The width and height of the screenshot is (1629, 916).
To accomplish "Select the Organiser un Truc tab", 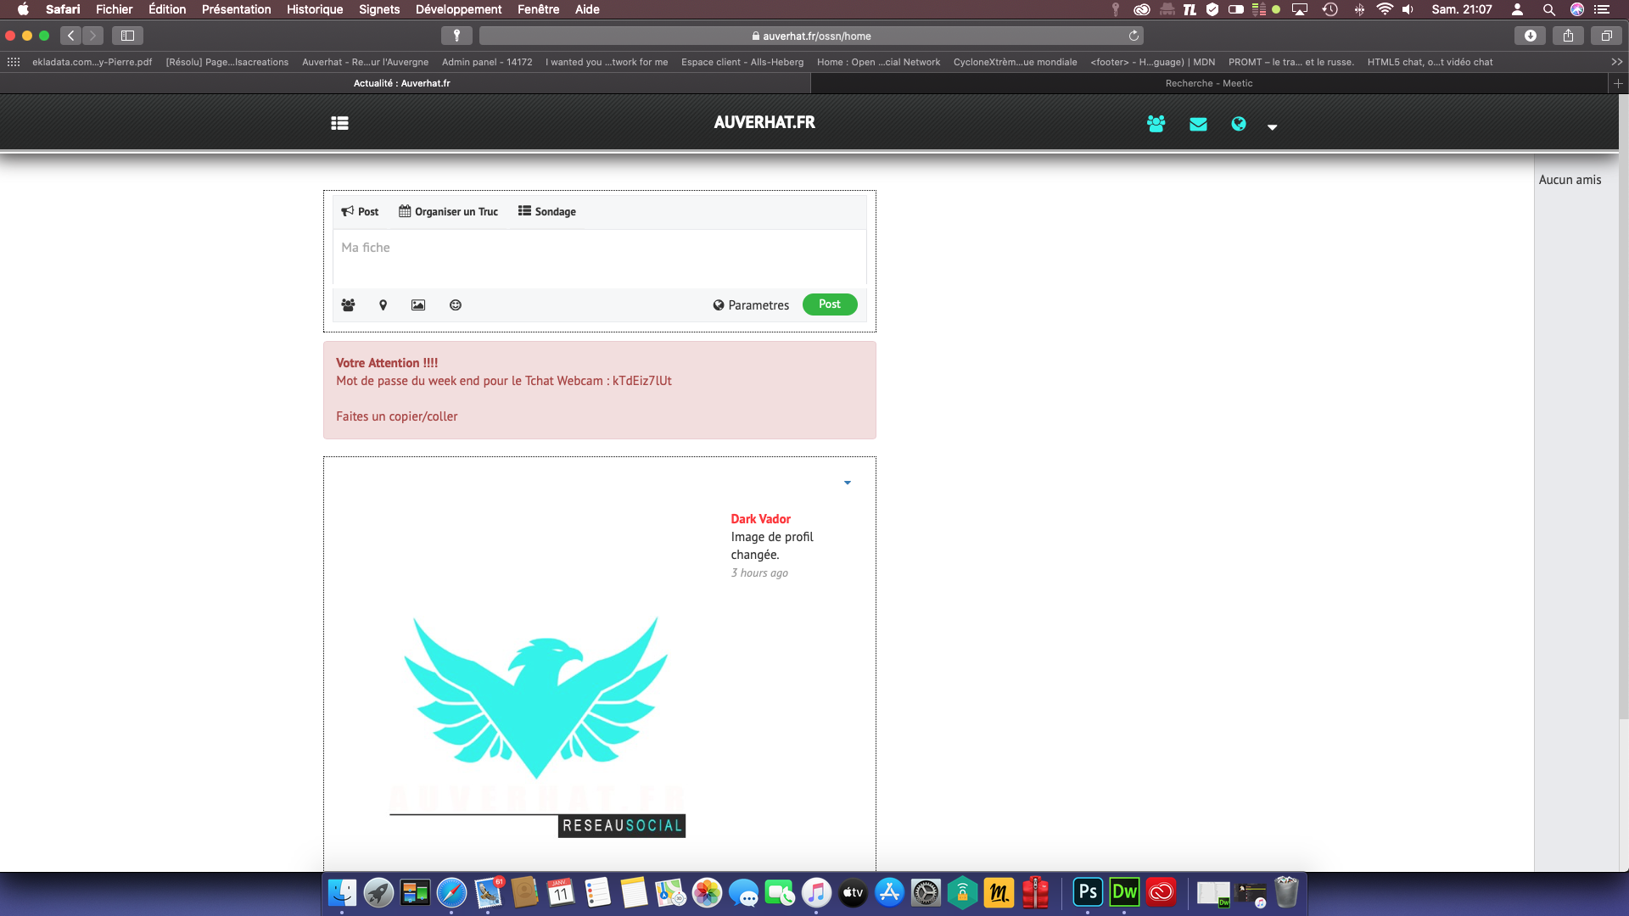I will click(448, 211).
